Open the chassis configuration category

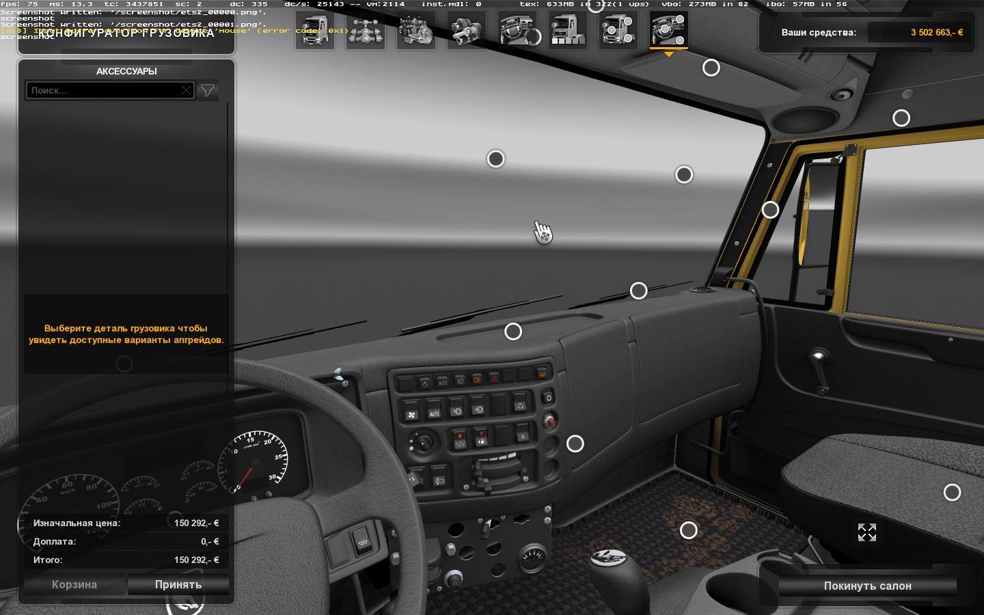click(x=366, y=31)
